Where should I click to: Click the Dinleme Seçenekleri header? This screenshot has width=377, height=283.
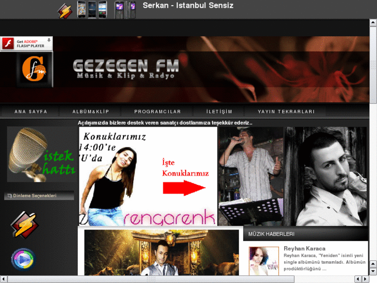[x=39, y=196]
